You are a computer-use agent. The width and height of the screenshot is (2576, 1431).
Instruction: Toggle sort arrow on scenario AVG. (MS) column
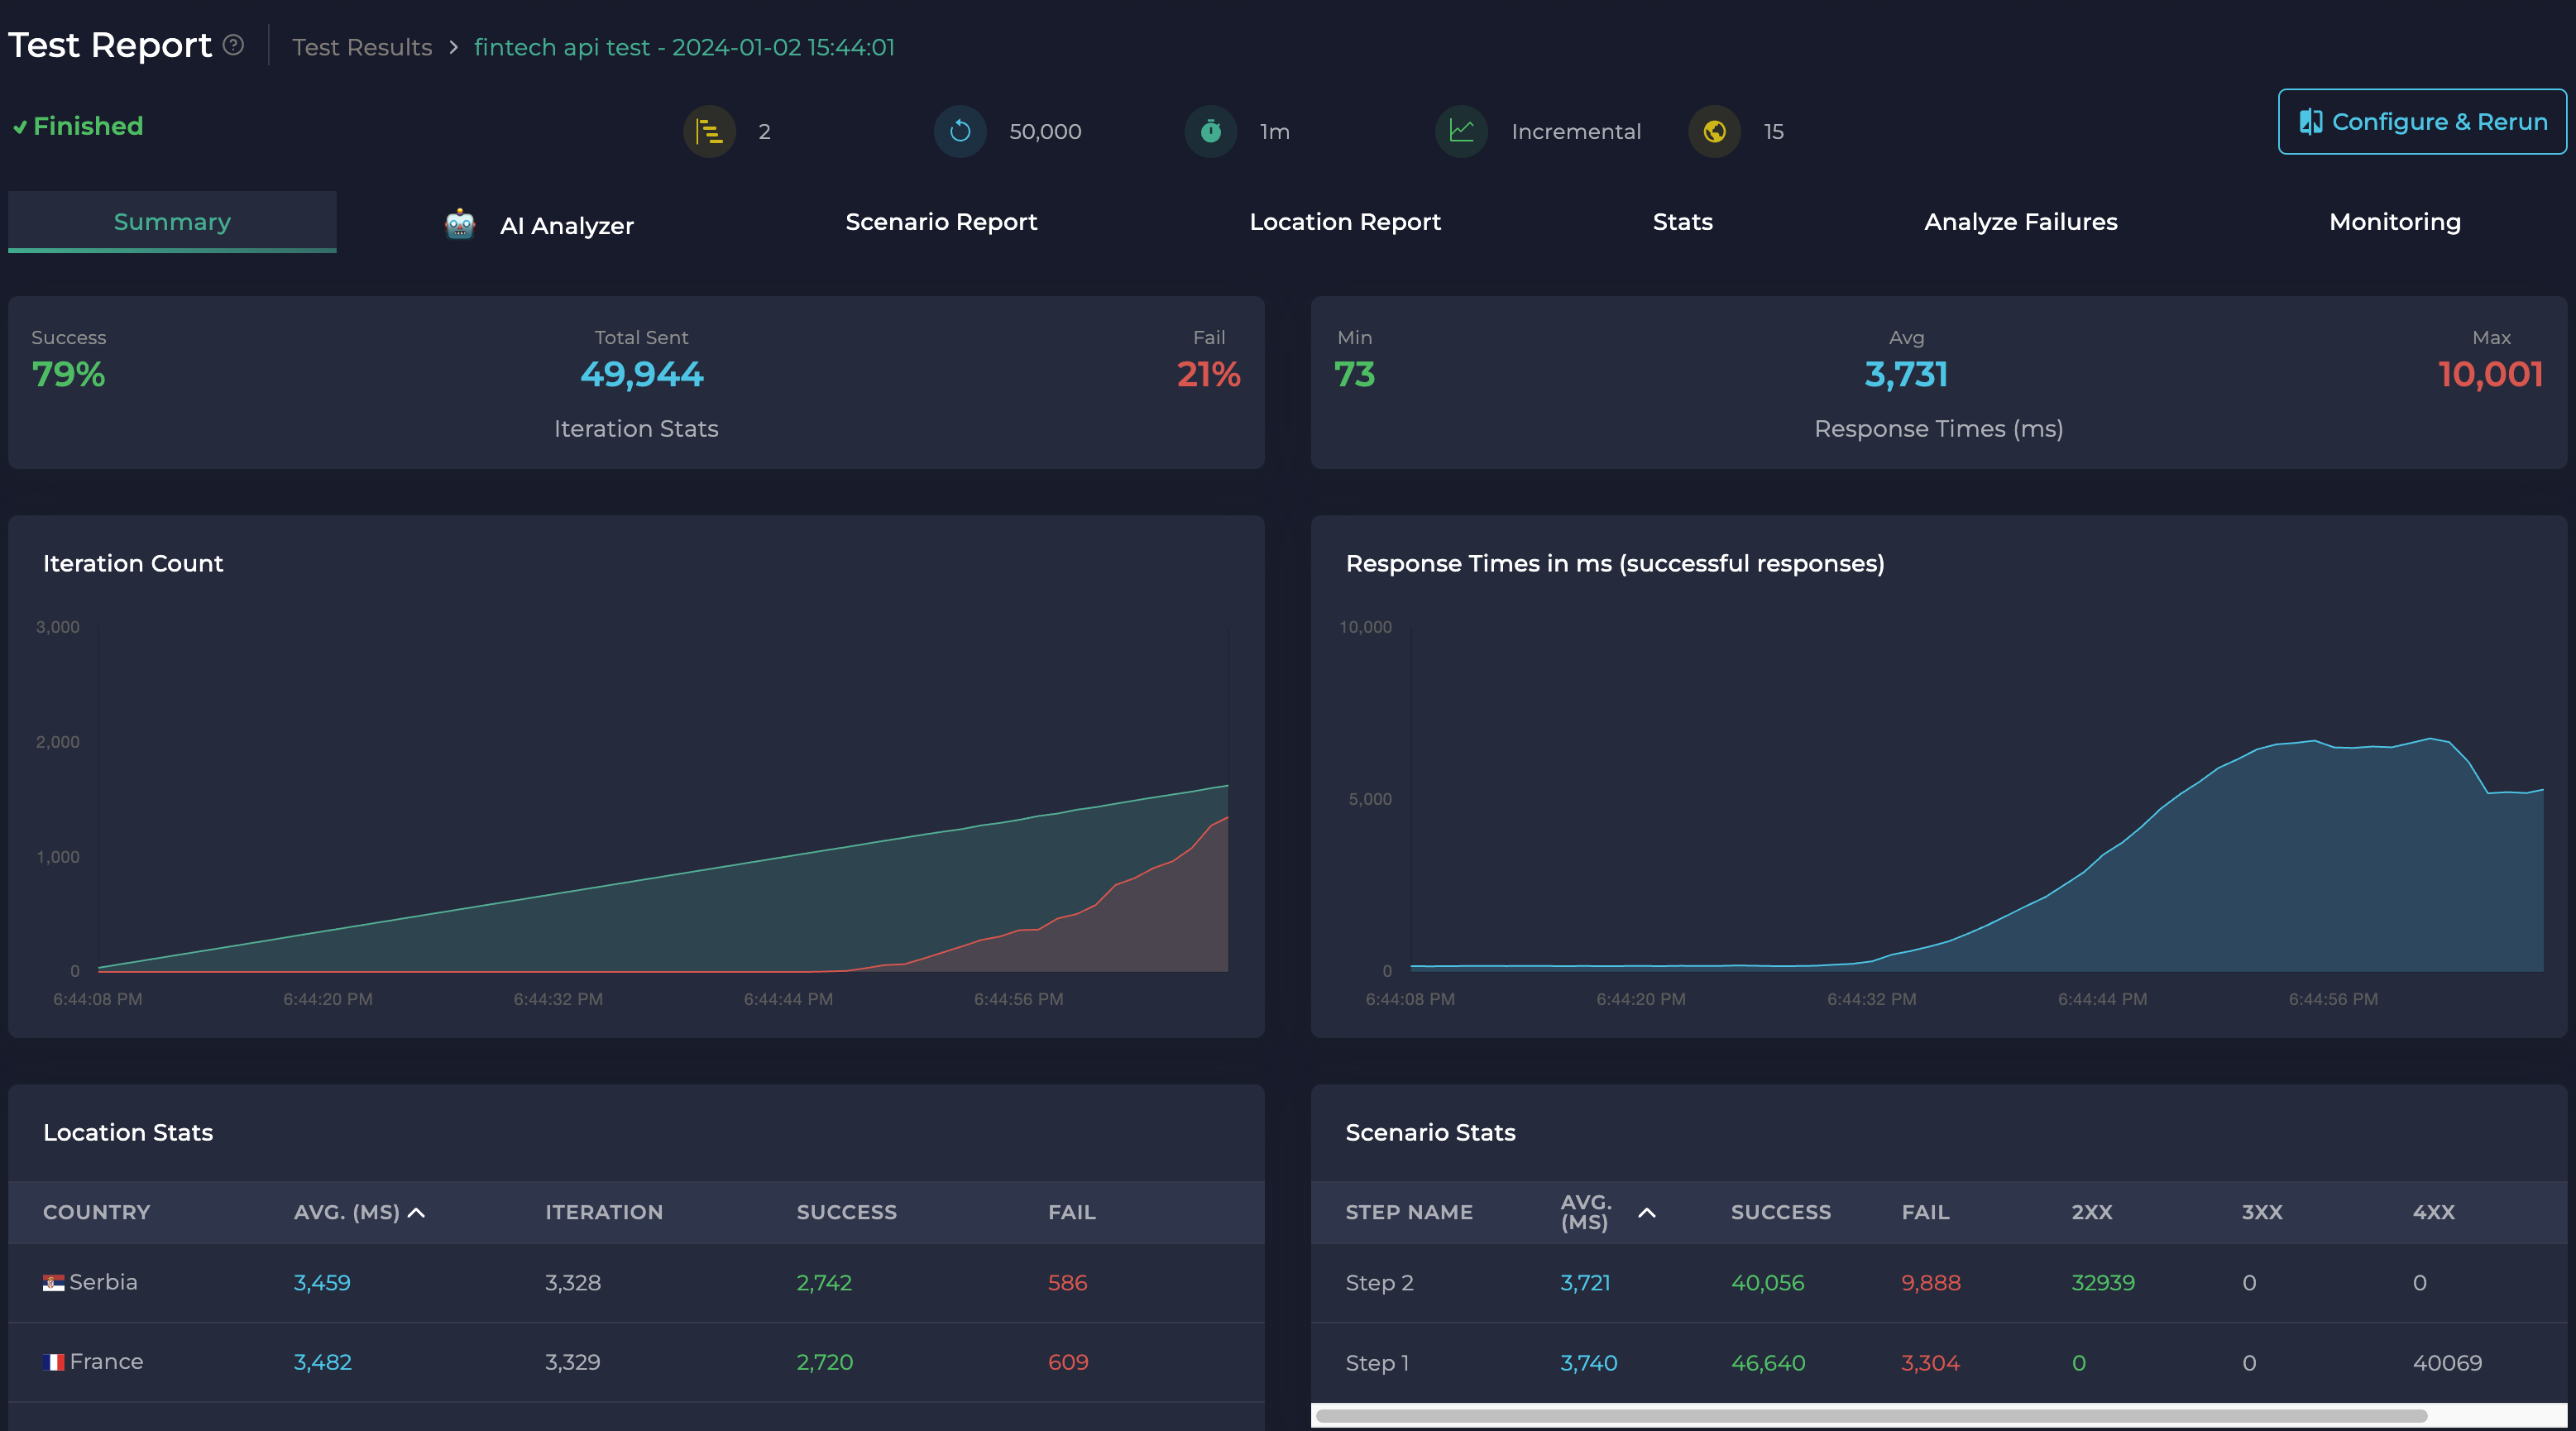pyautogui.click(x=1647, y=1212)
